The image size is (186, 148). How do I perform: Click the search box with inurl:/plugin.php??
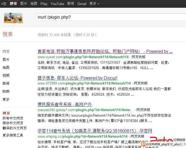tap(111, 17)
